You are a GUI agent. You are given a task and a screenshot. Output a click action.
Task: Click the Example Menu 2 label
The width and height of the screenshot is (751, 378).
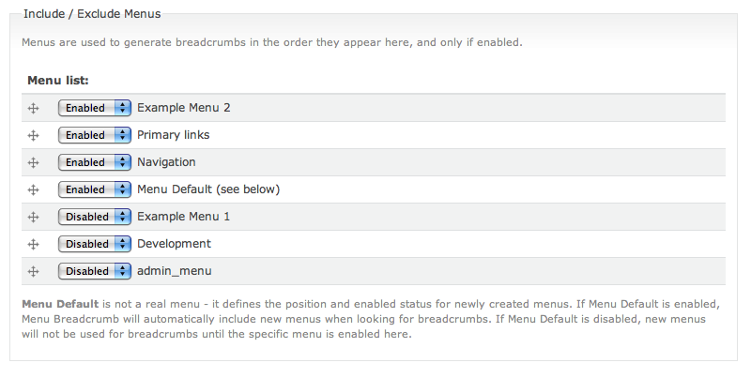[183, 108]
